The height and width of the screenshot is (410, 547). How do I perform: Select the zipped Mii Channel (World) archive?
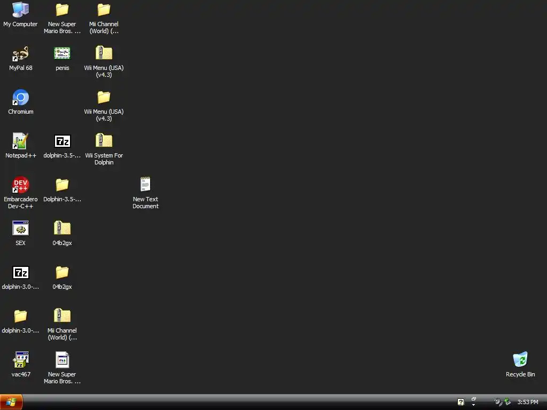(62, 316)
